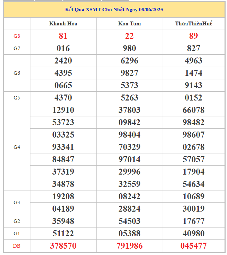Click the G4 prize row label

pyautogui.click(x=17, y=147)
